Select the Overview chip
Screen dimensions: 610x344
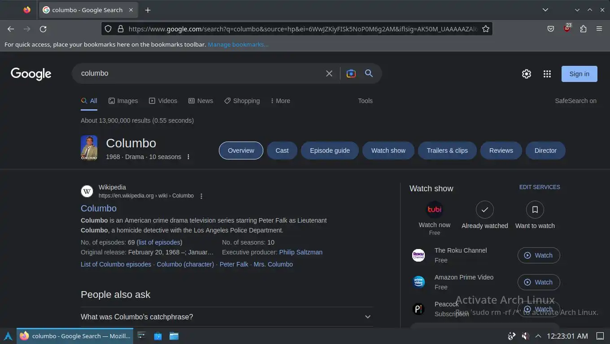point(241,150)
